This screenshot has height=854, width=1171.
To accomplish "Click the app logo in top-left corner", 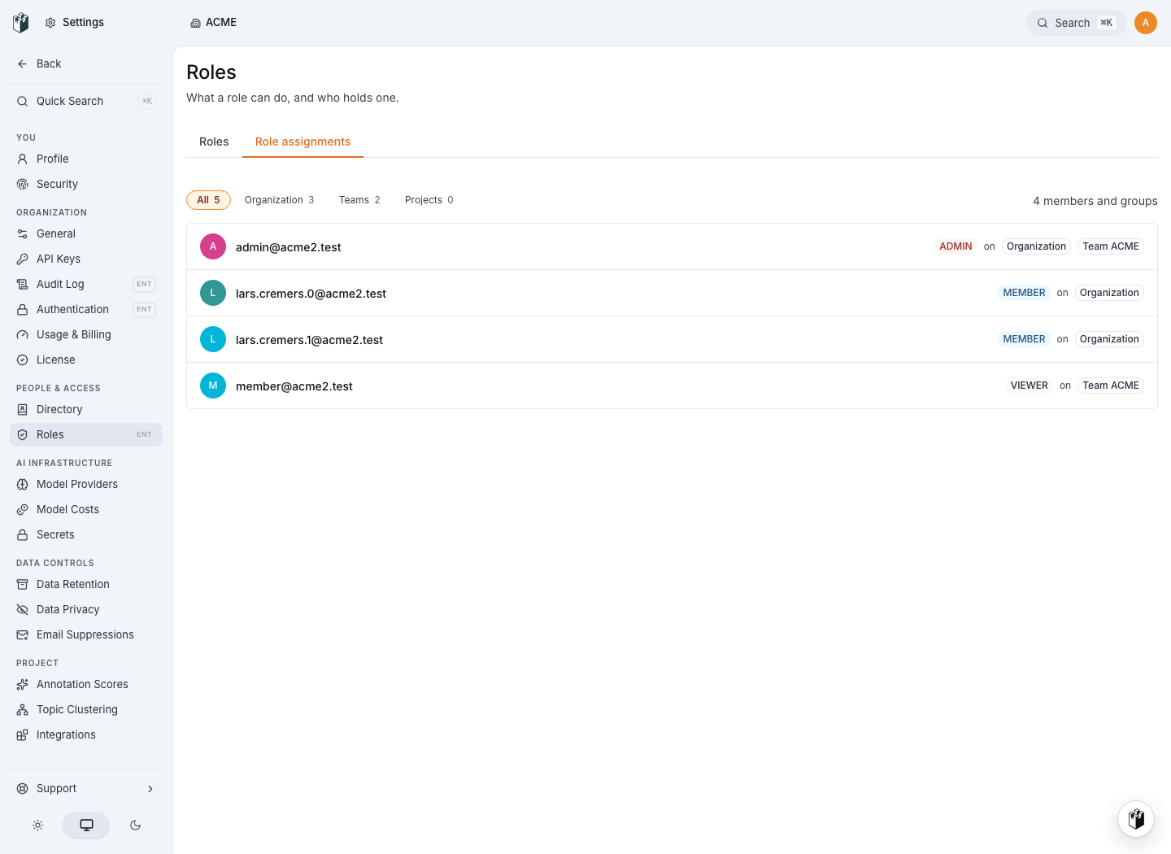I will tap(21, 23).
